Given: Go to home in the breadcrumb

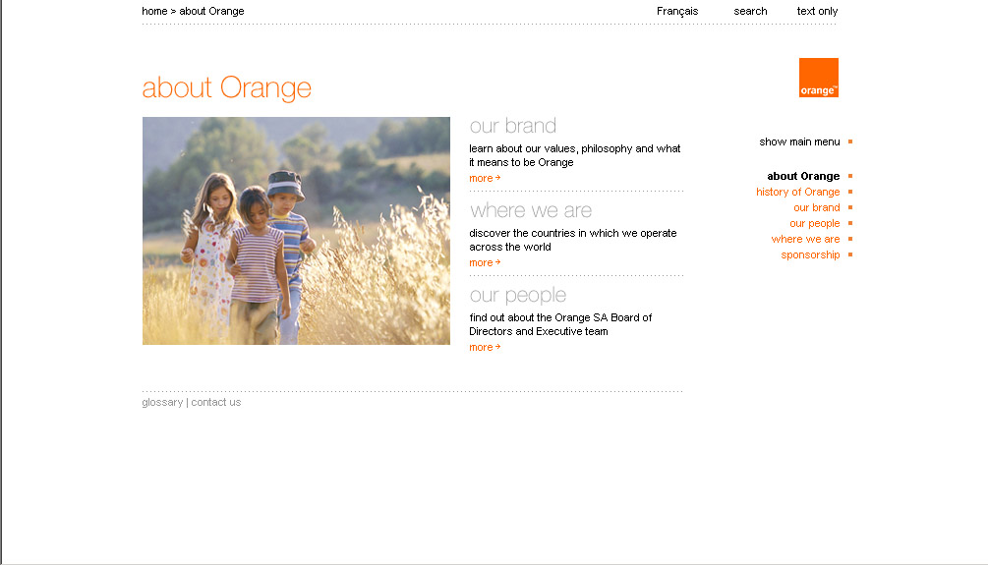Looking at the screenshot, I should 154,12.
